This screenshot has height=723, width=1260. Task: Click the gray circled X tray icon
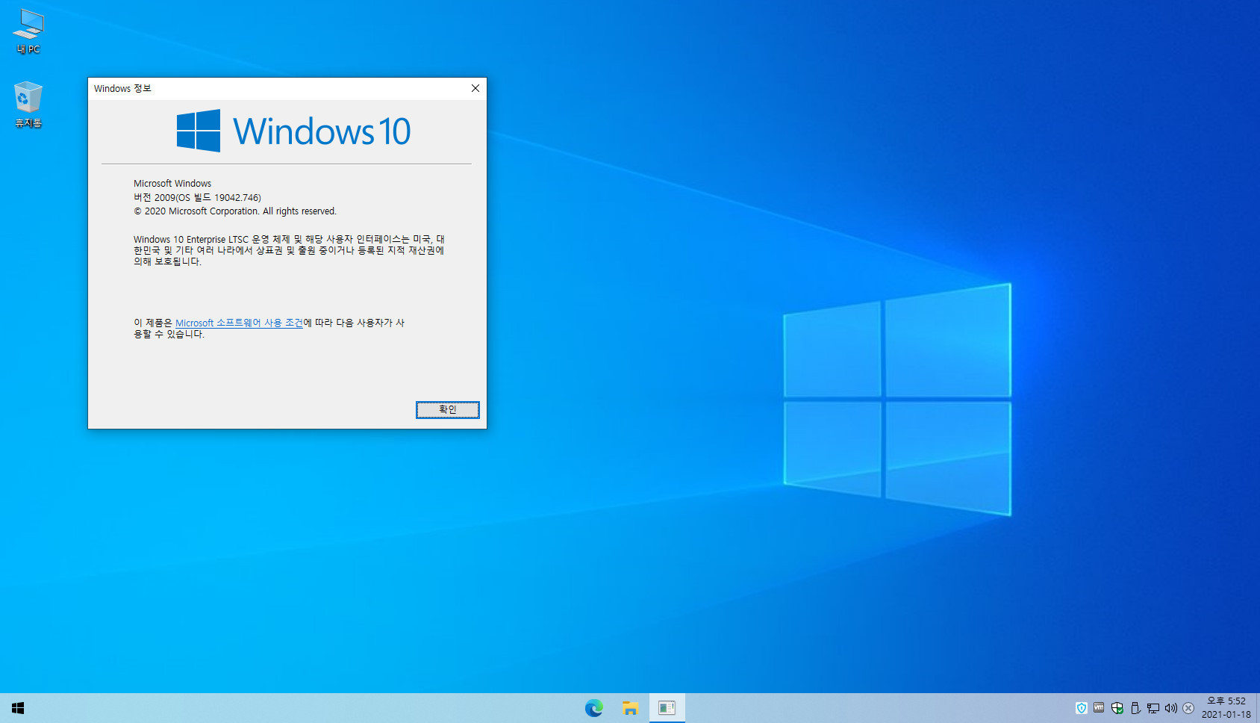(1188, 708)
